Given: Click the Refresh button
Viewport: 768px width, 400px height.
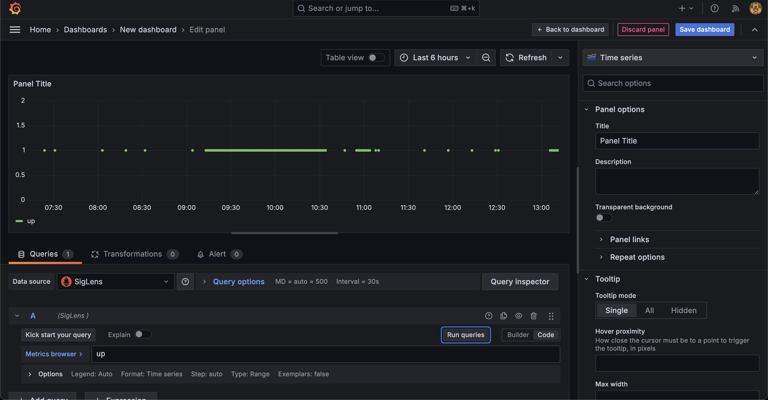Looking at the screenshot, I should coord(526,58).
